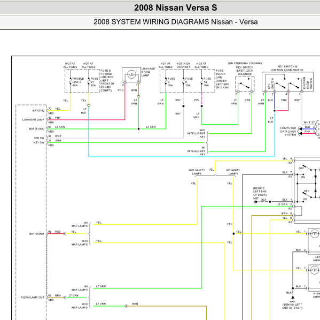
Task: Click the '(ON STEERING COLUMN)' note
Action: pos(245,63)
